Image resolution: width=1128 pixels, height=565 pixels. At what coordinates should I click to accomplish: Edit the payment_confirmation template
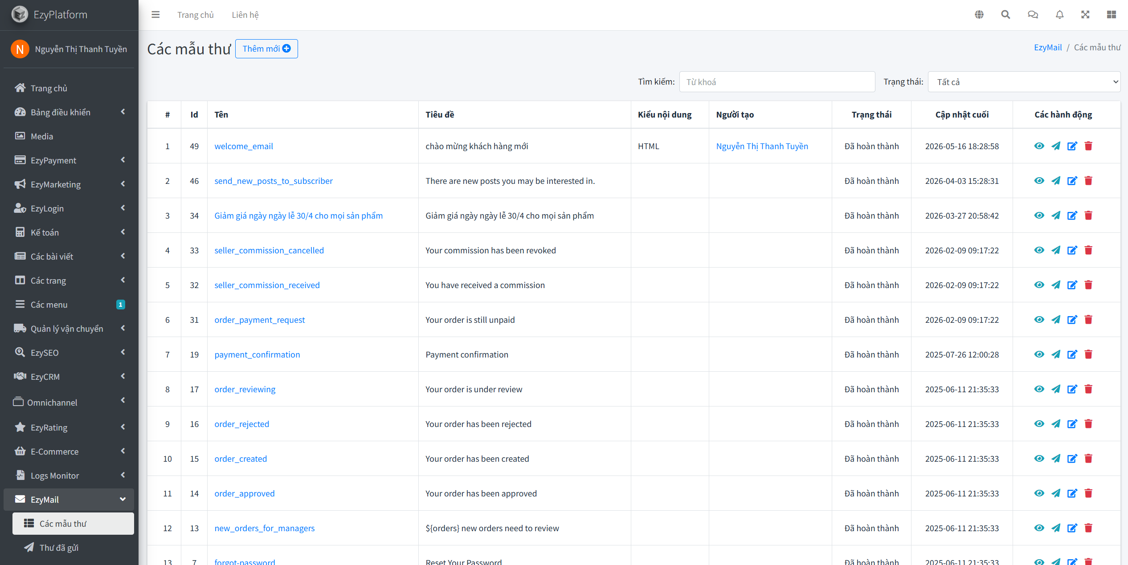click(x=1072, y=354)
